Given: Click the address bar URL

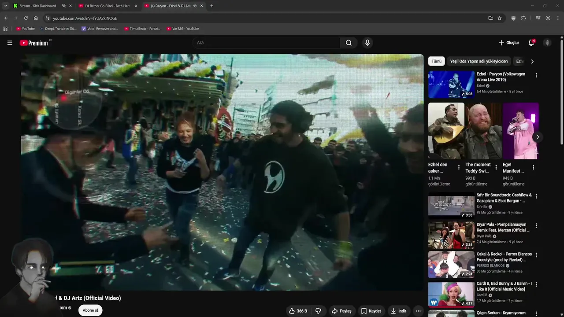Looking at the screenshot, I should (x=85, y=18).
